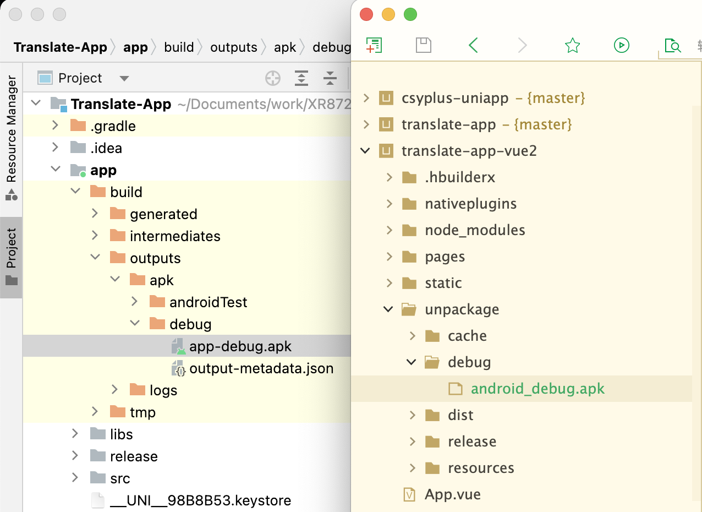Collapse the outputs folder

click(95, 257)
